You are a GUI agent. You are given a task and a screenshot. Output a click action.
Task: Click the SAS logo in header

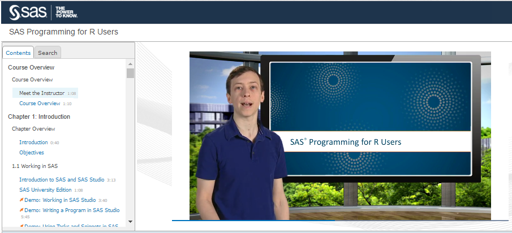click(28, 12)
